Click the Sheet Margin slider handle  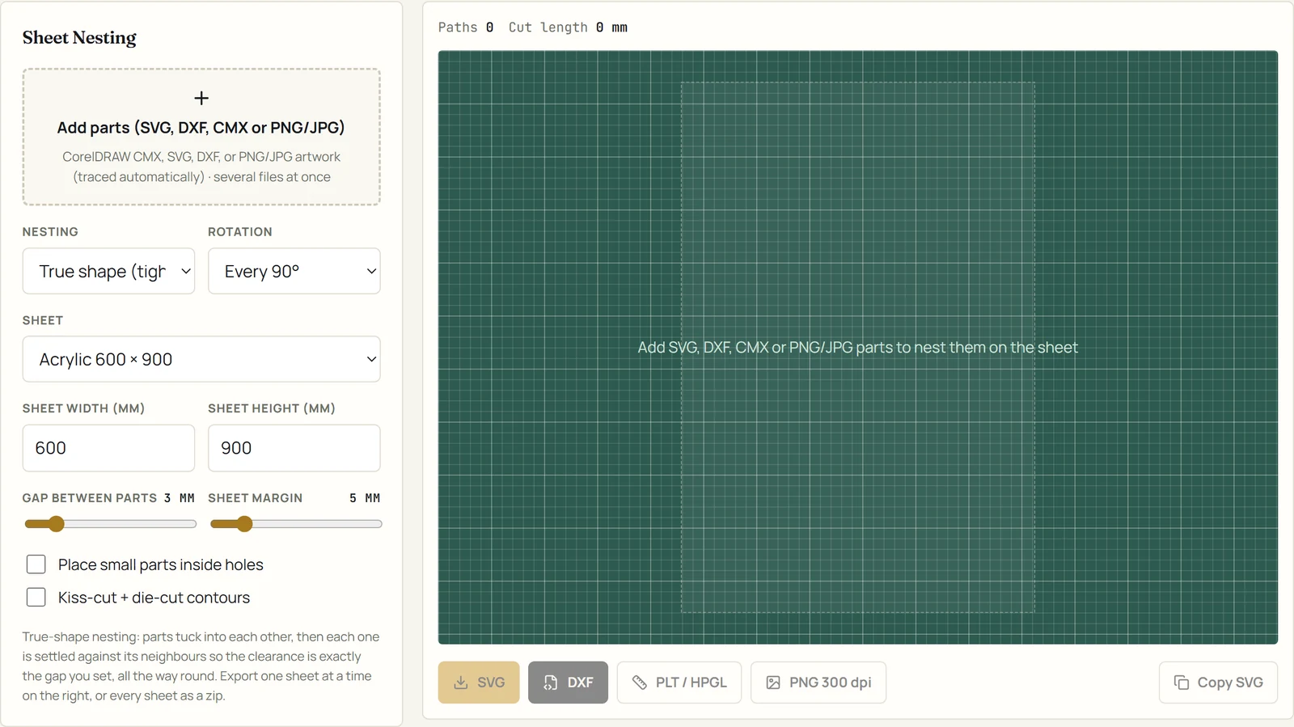pyautogui.click(x=244, y=524)
